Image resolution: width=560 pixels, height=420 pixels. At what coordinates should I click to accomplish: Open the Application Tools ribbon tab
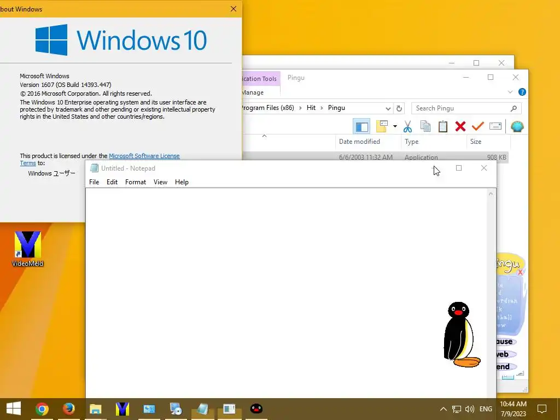point(260,79)
